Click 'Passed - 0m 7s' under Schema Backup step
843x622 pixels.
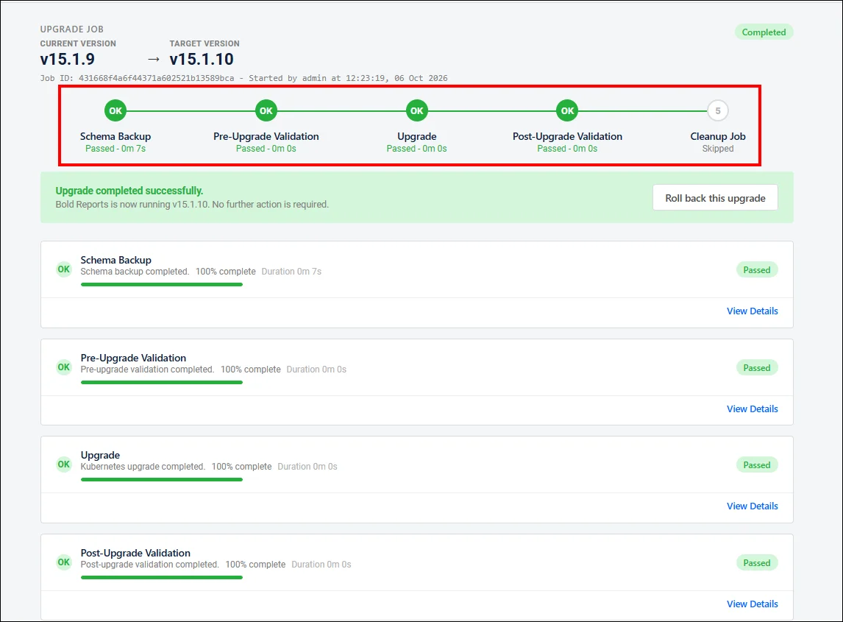tap(115, 149)
